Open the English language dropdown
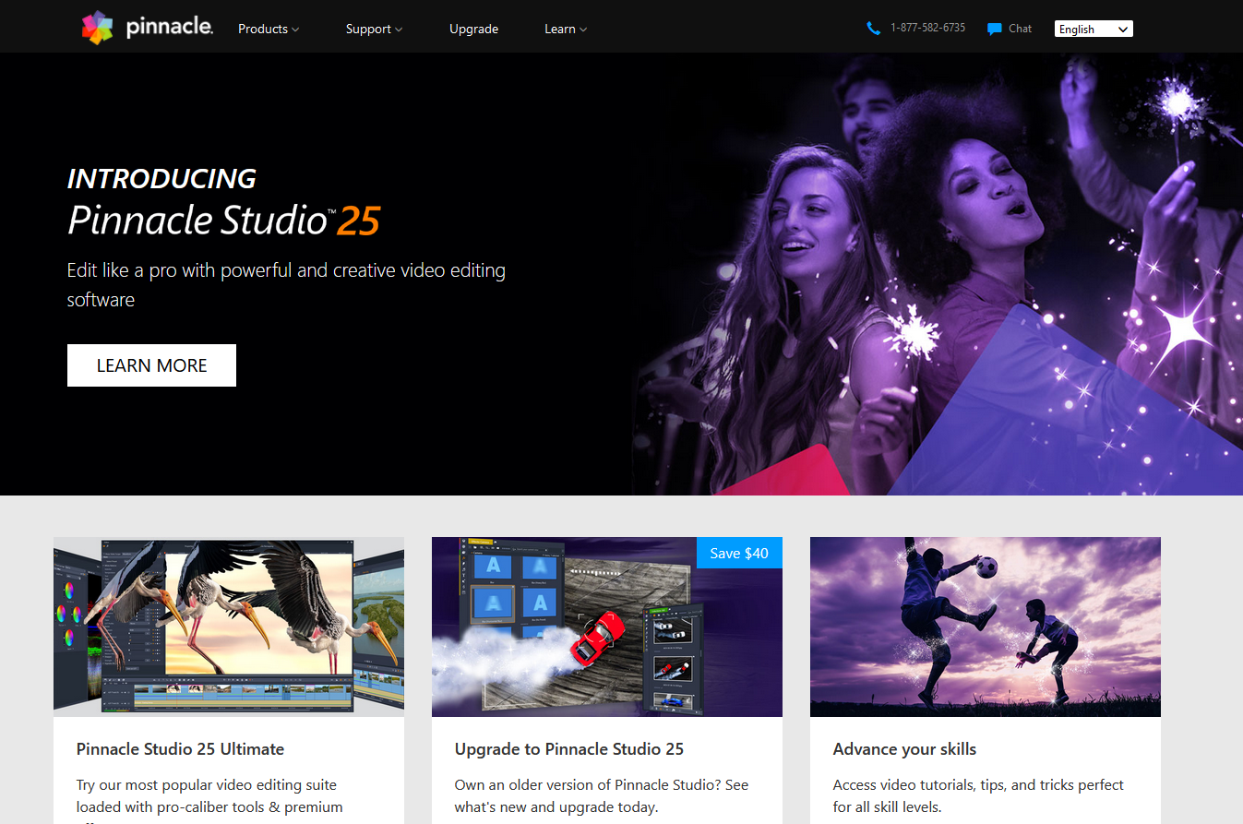 pyautogui.click(x=1094, y=29)
